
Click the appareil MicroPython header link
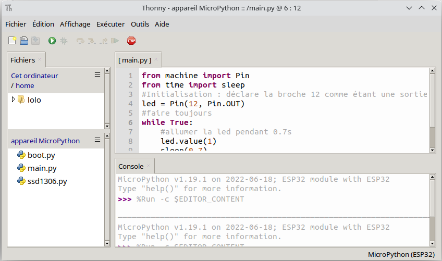tap(45, 141)
